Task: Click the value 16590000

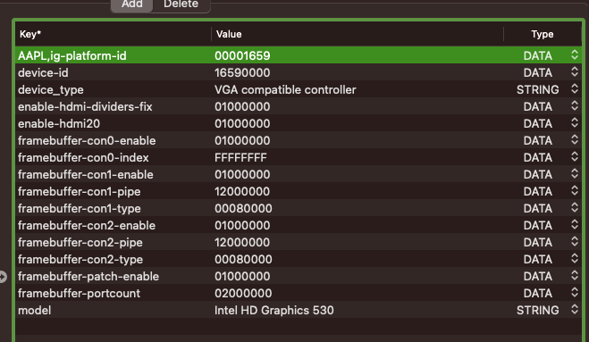Action: tap(242, 73)
